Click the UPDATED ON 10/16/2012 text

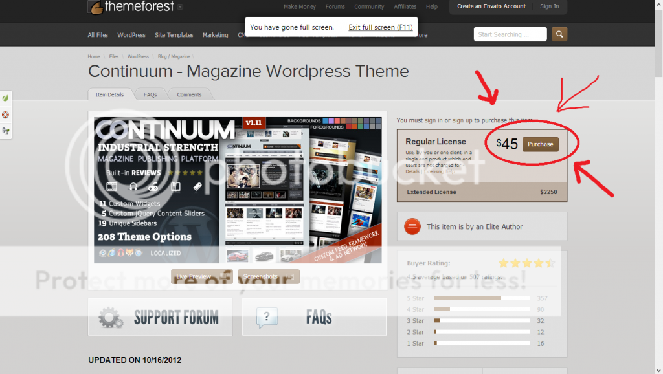pos(135,360)
